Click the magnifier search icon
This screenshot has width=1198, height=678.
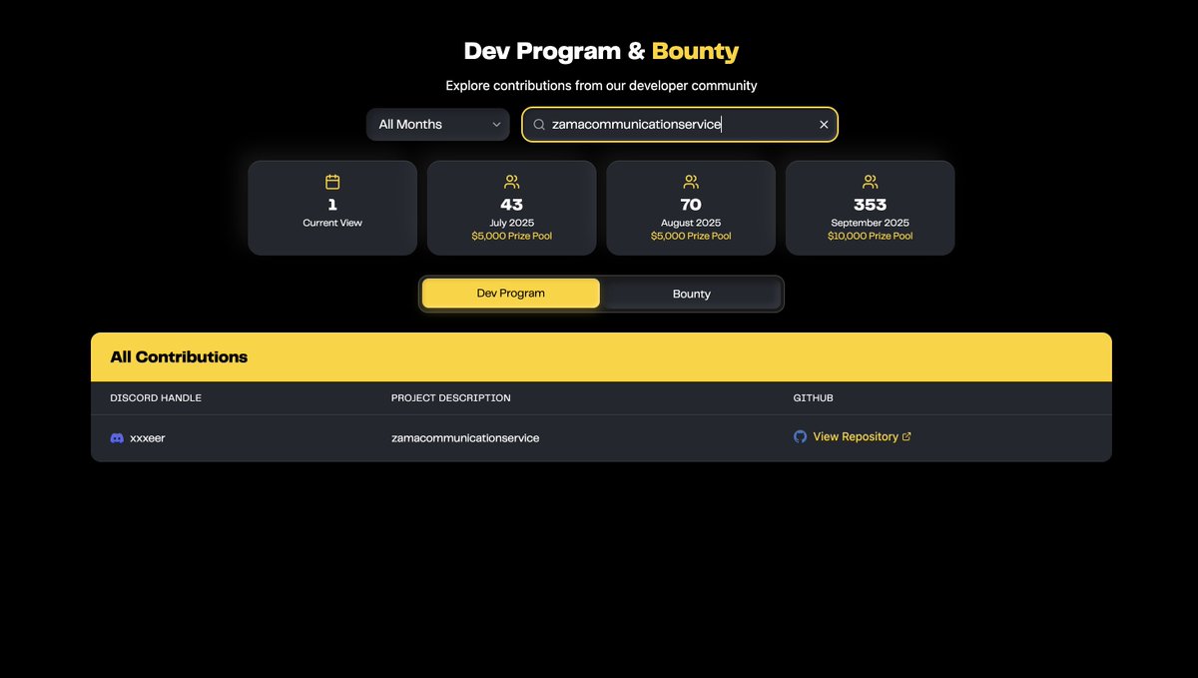539,125
